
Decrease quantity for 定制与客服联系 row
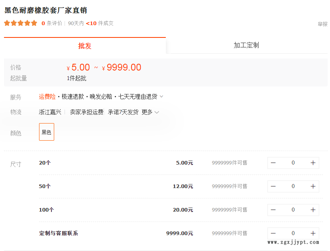point(273,233)
